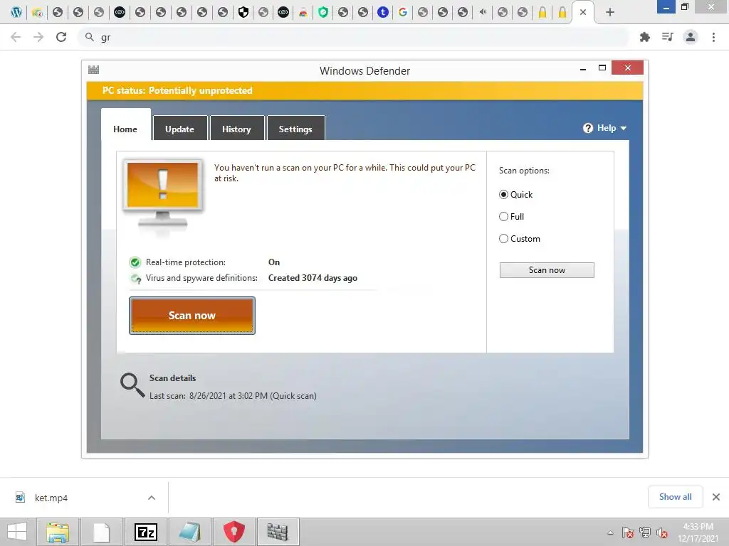This screenshot has width=729, height=546.
Task: Open the media controls icon
Action: (668, 37)
